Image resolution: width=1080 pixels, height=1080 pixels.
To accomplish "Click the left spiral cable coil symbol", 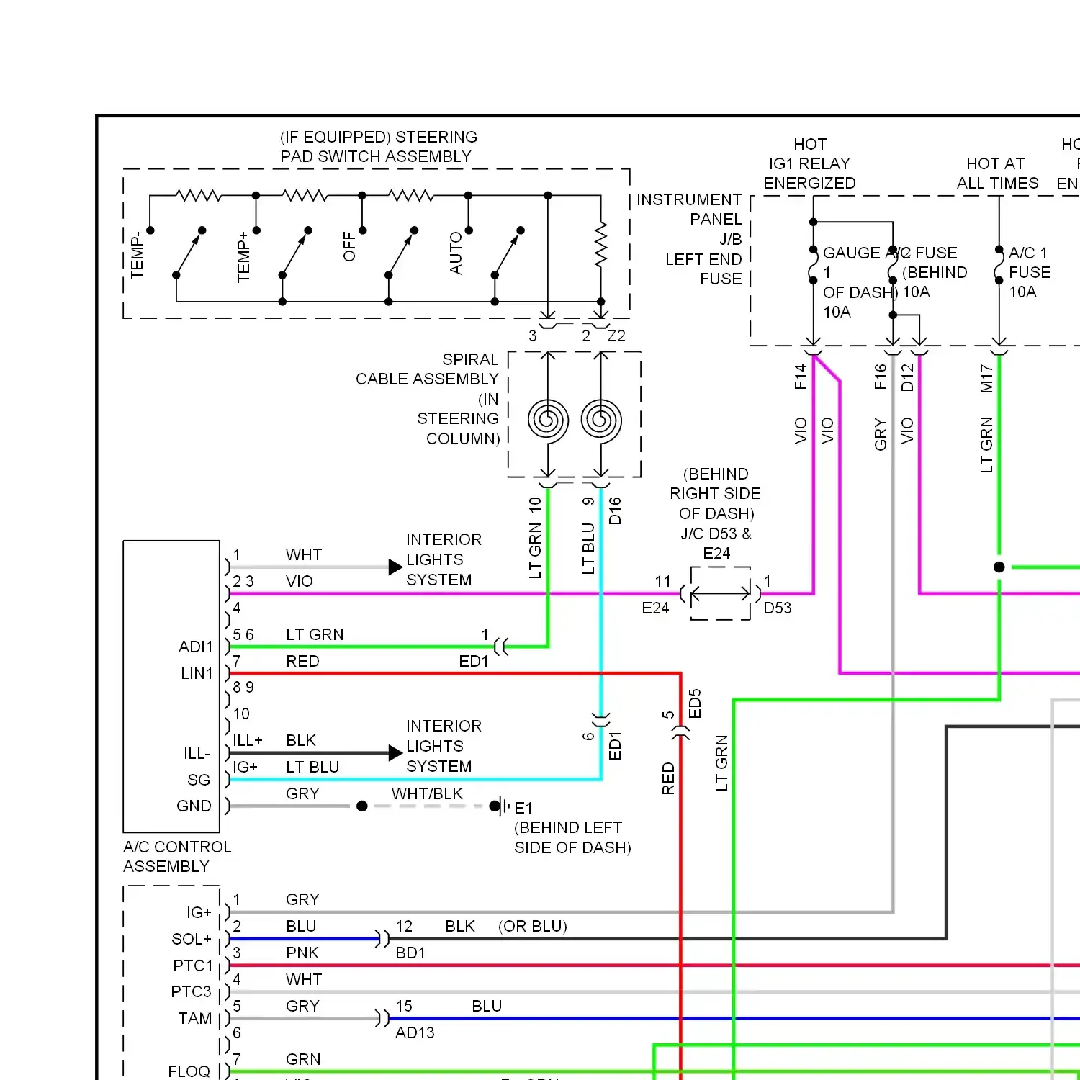I will click(x=548, y=420).
